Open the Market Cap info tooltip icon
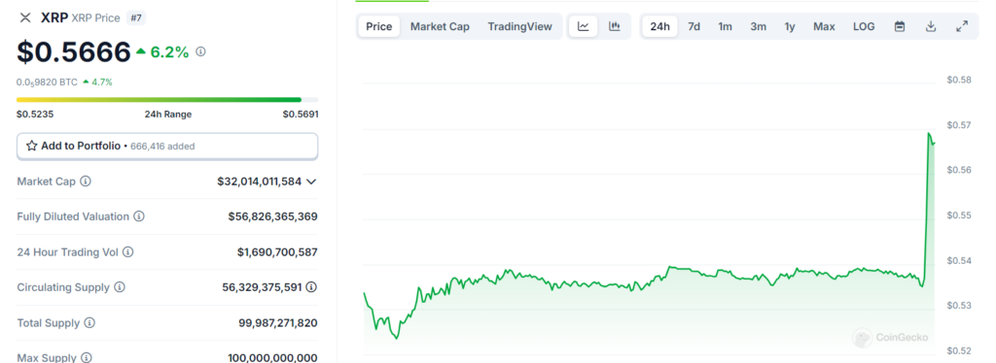 86,181
